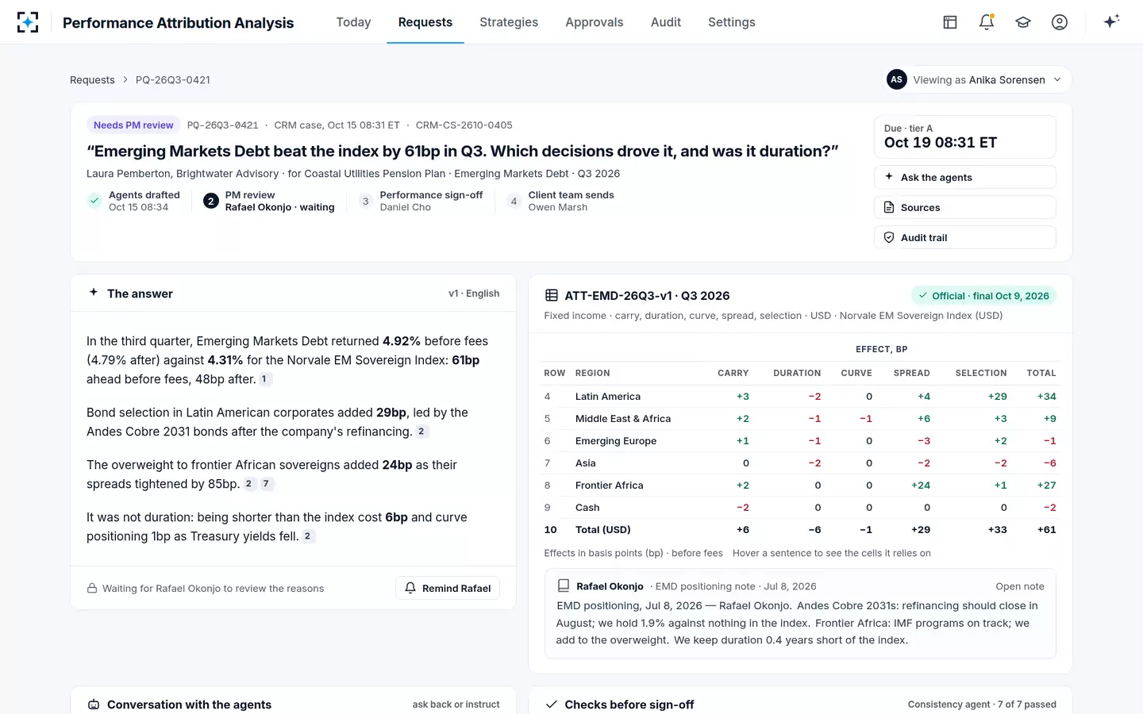Open the Settings tab
Image resolution: width=1143 pixels, height=714 pixels.
[x=732, y=22]
